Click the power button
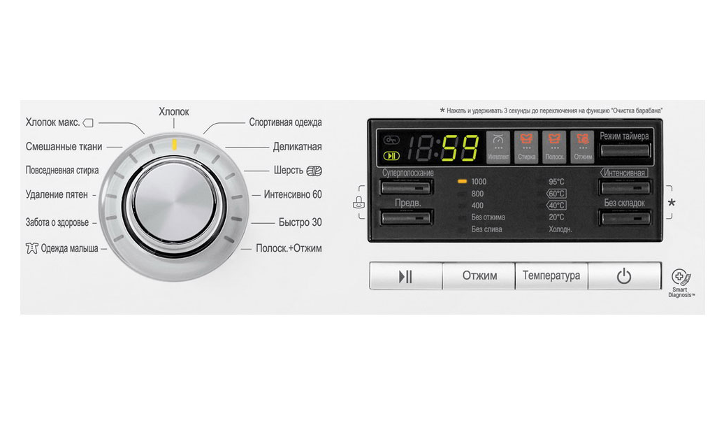 pyautogui.click(x=624, y=276)
